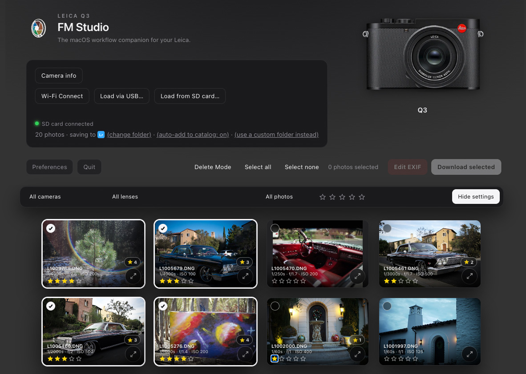The image size is (526, 374).
Task: Click the 4-star badge on L1005276.DNG
Action: point(245,340)
